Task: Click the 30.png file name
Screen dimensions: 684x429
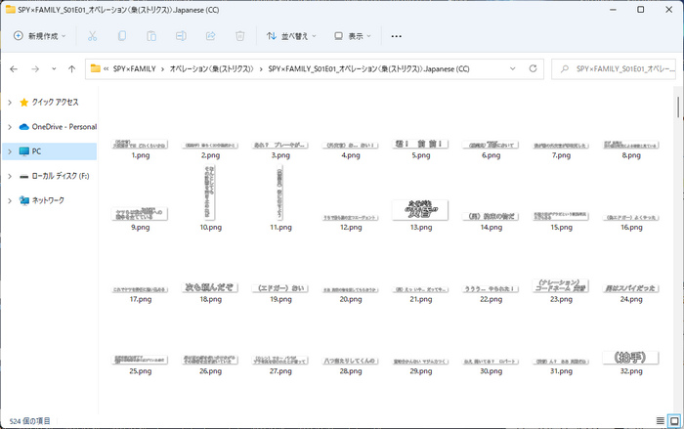Action: point(491,371)
